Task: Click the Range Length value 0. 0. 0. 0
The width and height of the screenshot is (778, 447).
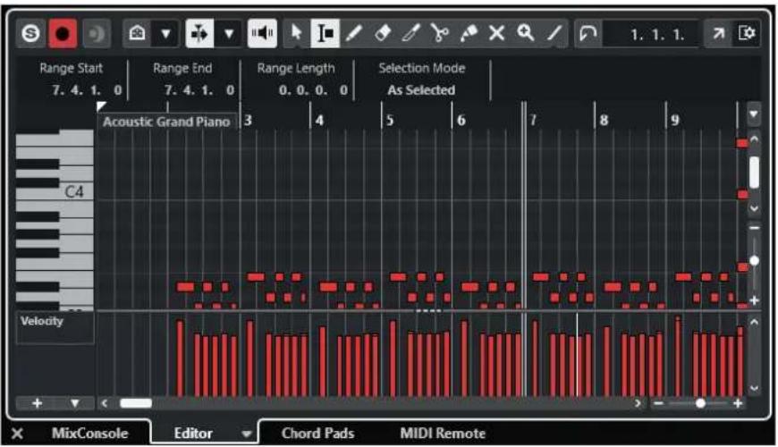Action: 313,90
